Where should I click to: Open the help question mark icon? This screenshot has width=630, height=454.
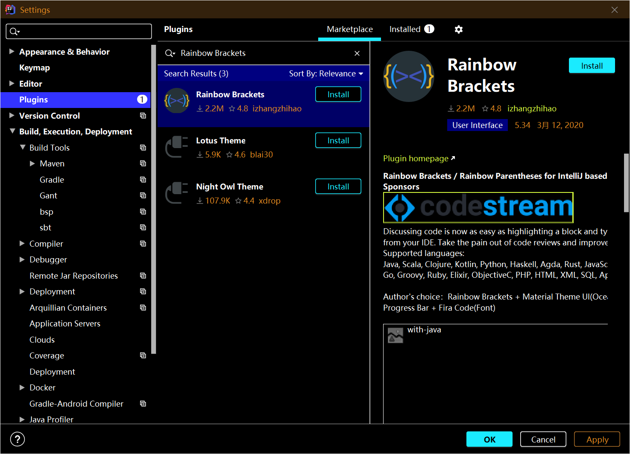(x=18, y=439)
